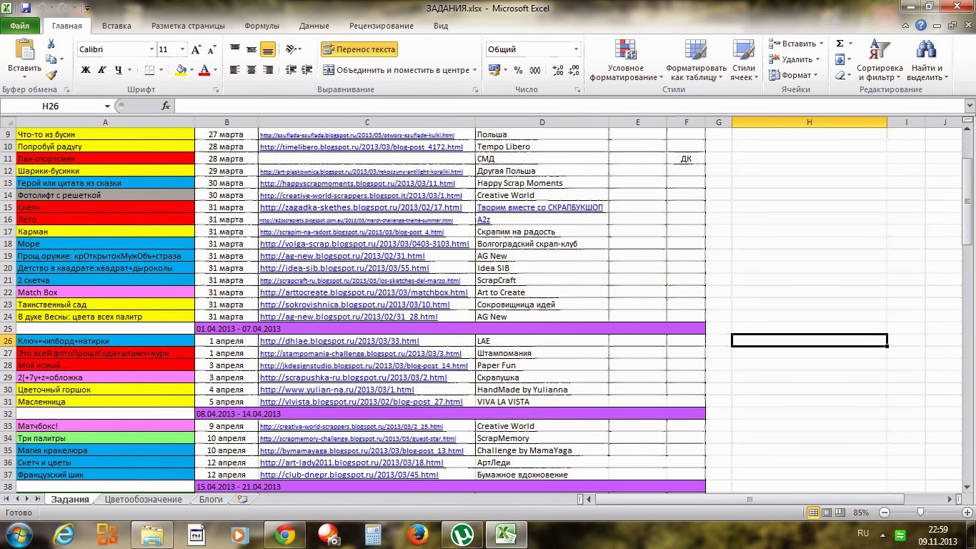
Task: Toggle underline Ч formatting
Action: [119, 70]
